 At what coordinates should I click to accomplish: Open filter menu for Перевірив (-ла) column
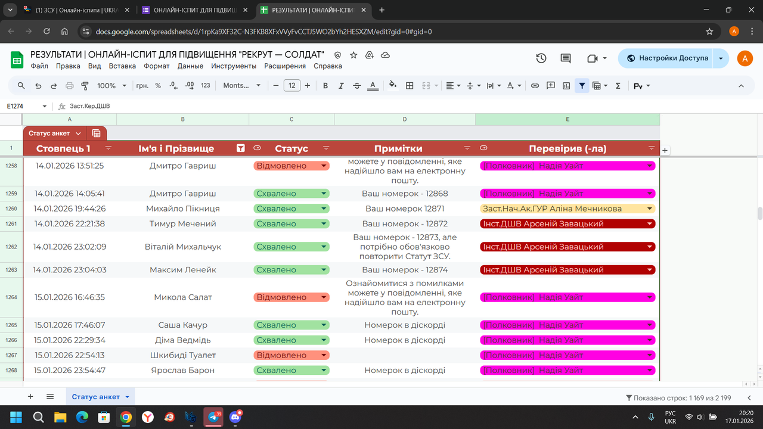pyautogui.click(x=652, y=148)
